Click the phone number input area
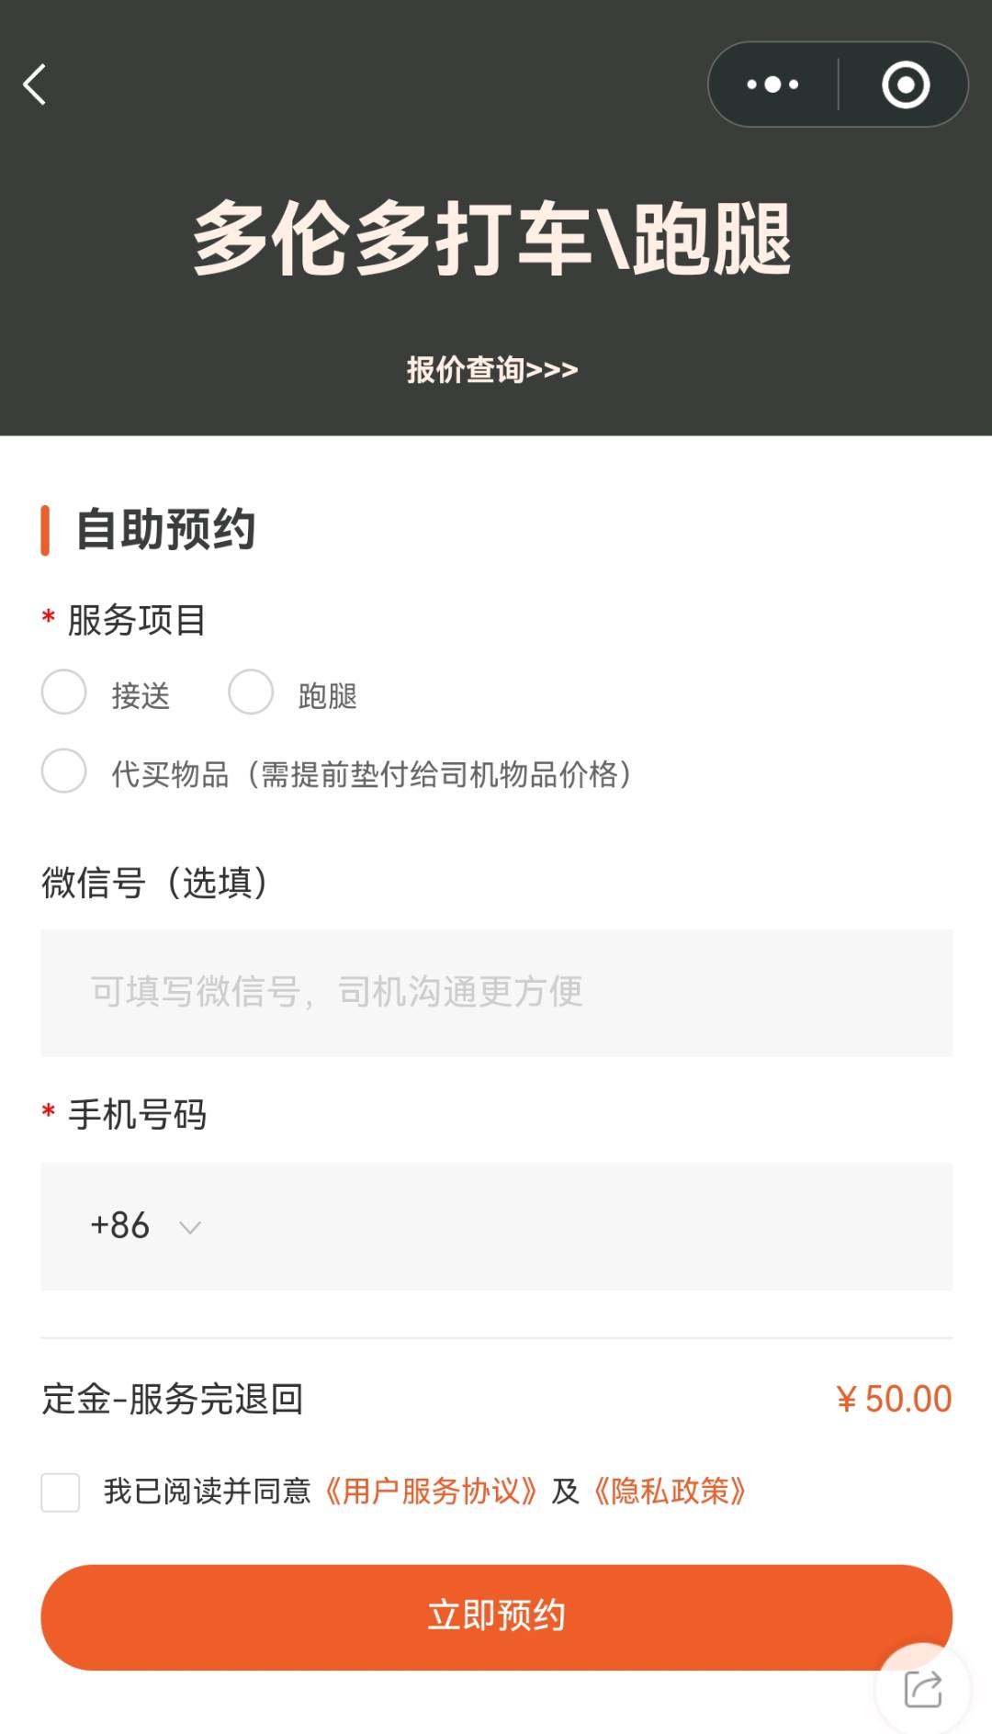The width and height of the screenshot is (992, 1734). [579, 1226]
